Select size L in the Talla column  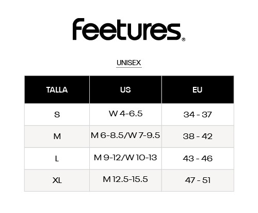[x=57, y=158]
